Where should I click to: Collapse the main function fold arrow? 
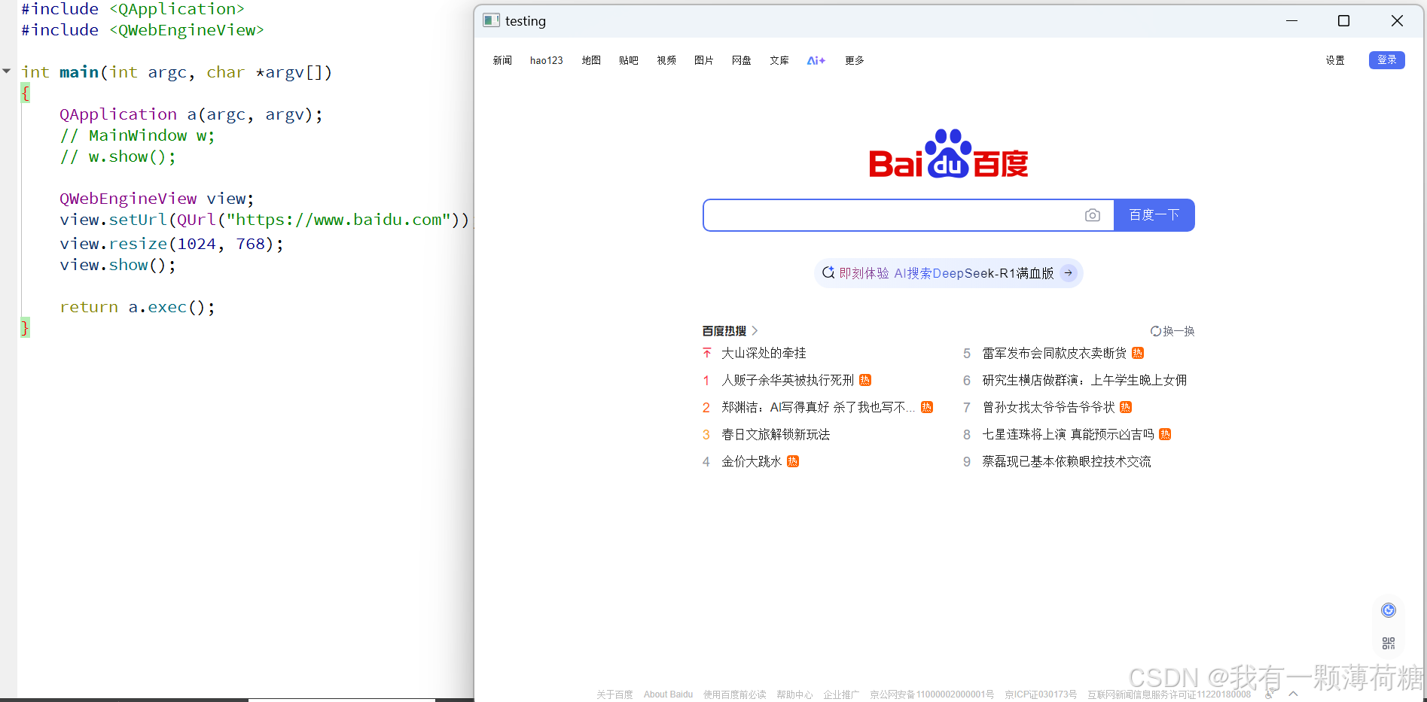coord(7,71)
